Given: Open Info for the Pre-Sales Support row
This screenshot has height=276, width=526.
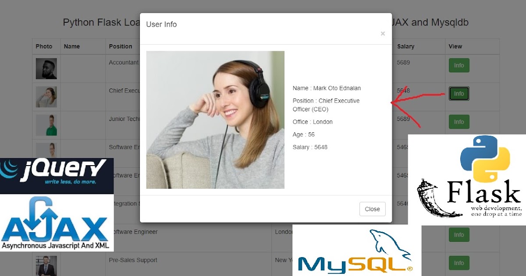Looking at the screenshot, I should (459, 263).
